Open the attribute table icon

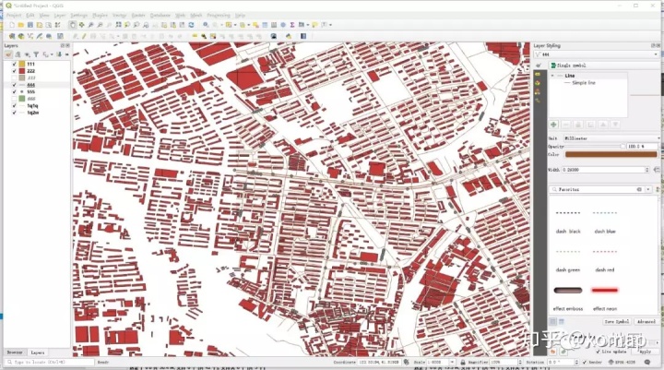[265, 25]
